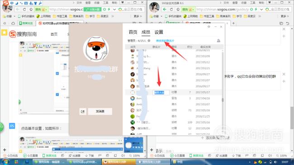Expand address dropdown chevron in left browser
The width and height of the screenshot is (294, 165).
tap(114, 9)
